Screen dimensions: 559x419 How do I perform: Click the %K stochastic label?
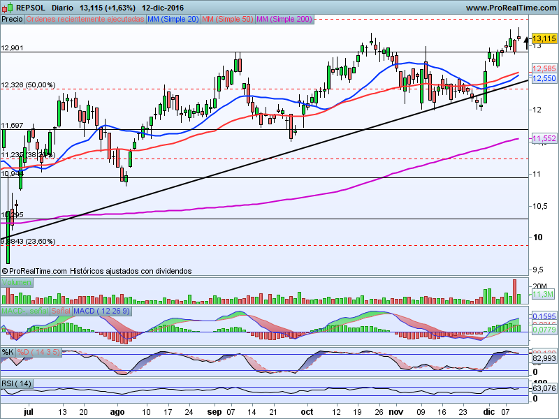click(x=8, y=353)
